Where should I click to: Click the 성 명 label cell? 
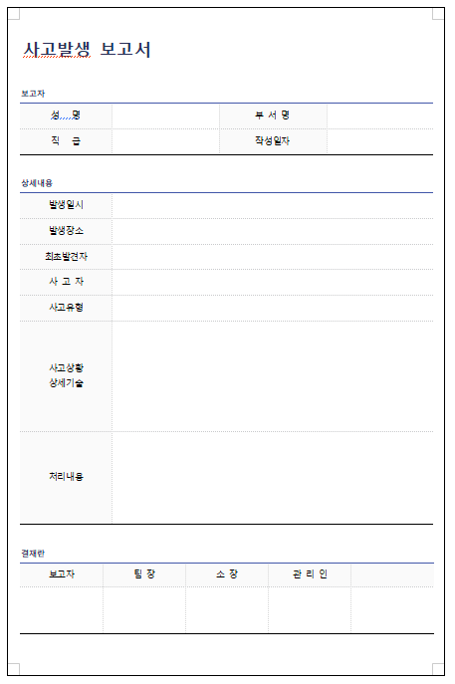point(66,116)
